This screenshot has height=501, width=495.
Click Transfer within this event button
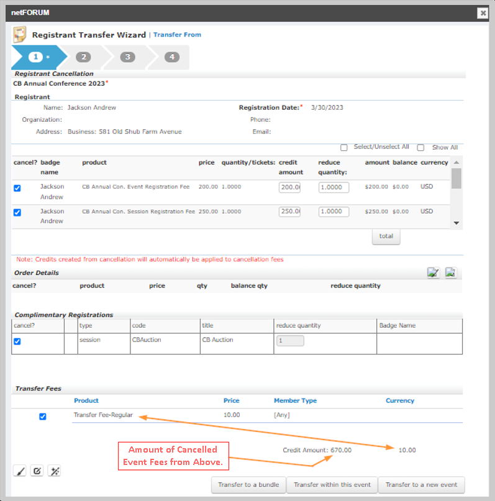coord(332,485)
